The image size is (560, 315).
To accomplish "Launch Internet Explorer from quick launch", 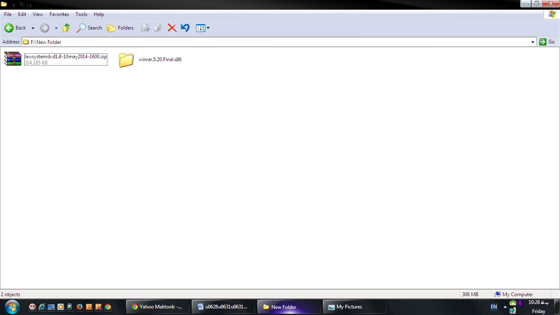I will tap(42, 307).
